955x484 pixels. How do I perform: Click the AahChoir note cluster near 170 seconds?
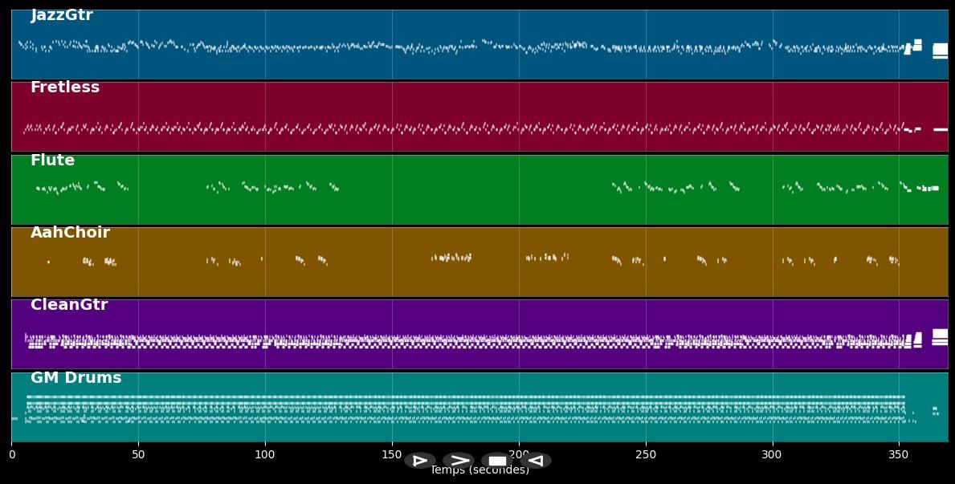coord(451,258)
